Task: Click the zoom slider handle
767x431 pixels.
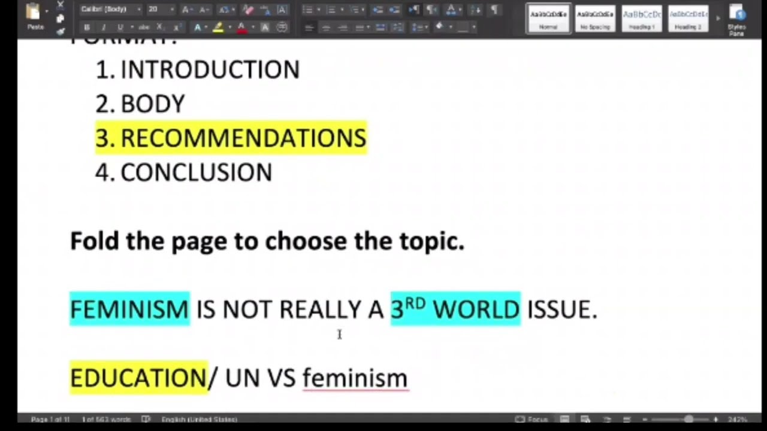Action: [x=689, y=420]
